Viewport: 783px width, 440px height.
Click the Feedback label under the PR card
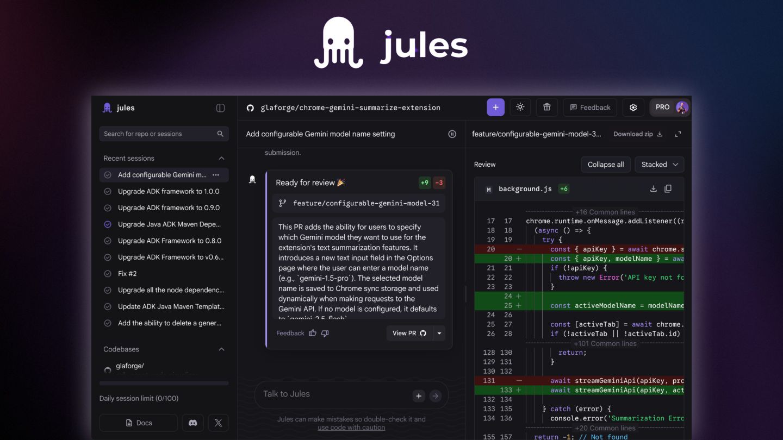tap(290, 333)
